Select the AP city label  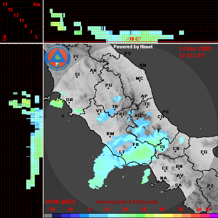pos(144,96)
